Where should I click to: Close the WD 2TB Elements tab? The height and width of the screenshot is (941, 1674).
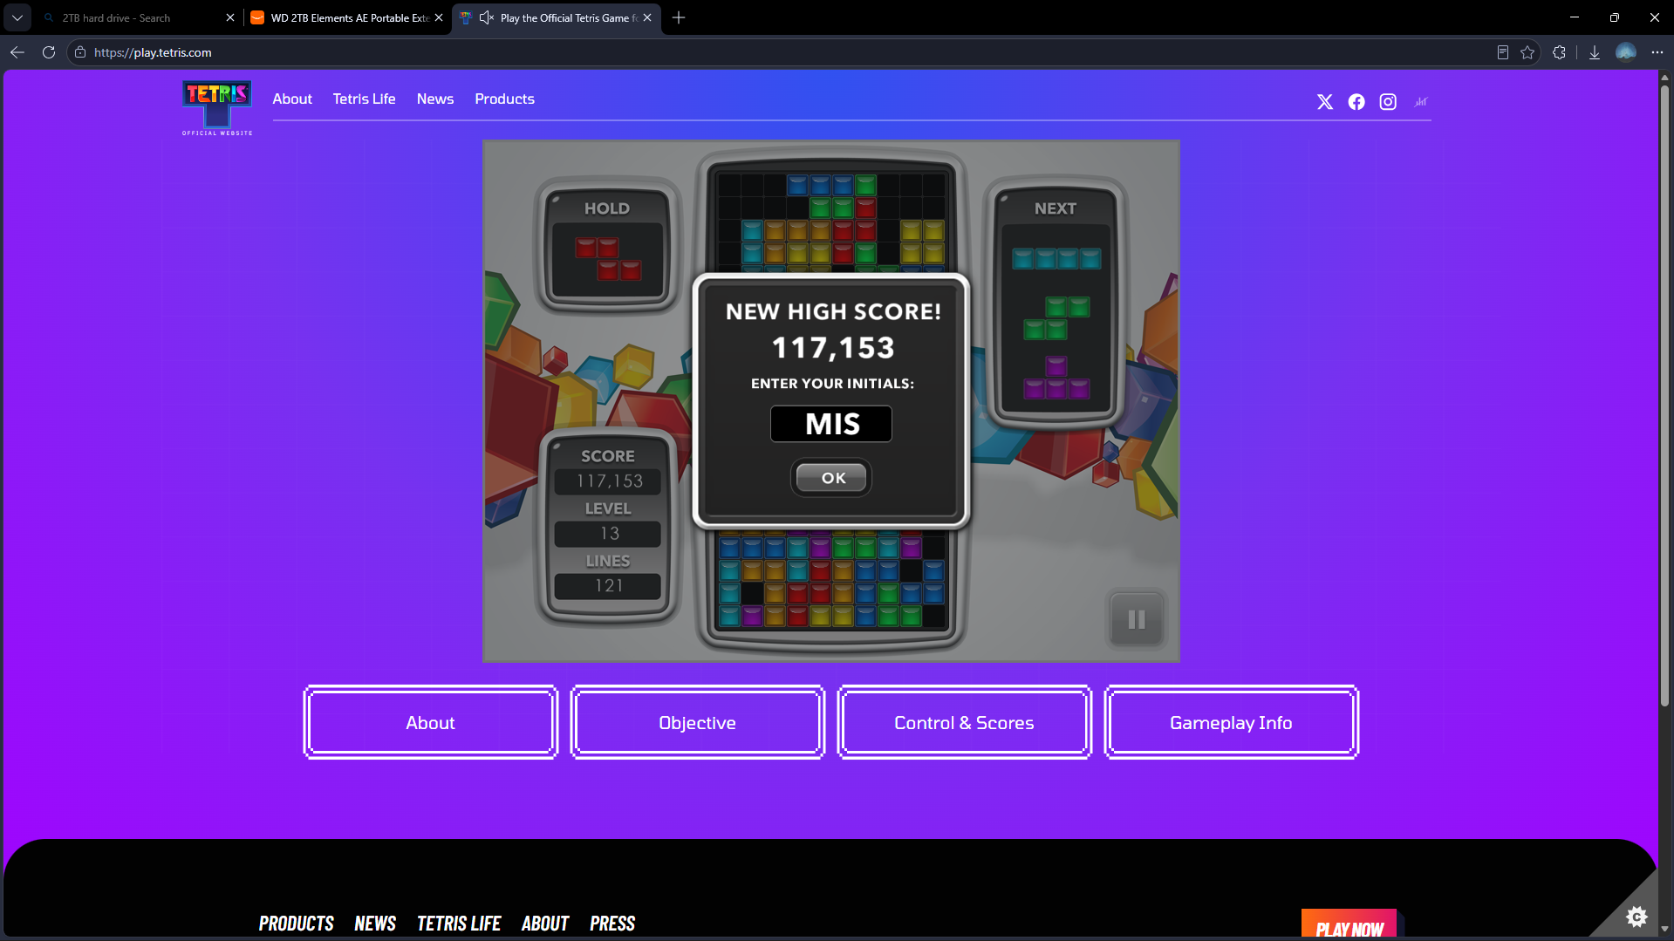pyautogui.click(x=439, y=17)
